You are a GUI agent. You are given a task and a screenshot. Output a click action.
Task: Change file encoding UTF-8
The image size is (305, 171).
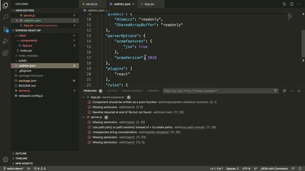[246, 169]
